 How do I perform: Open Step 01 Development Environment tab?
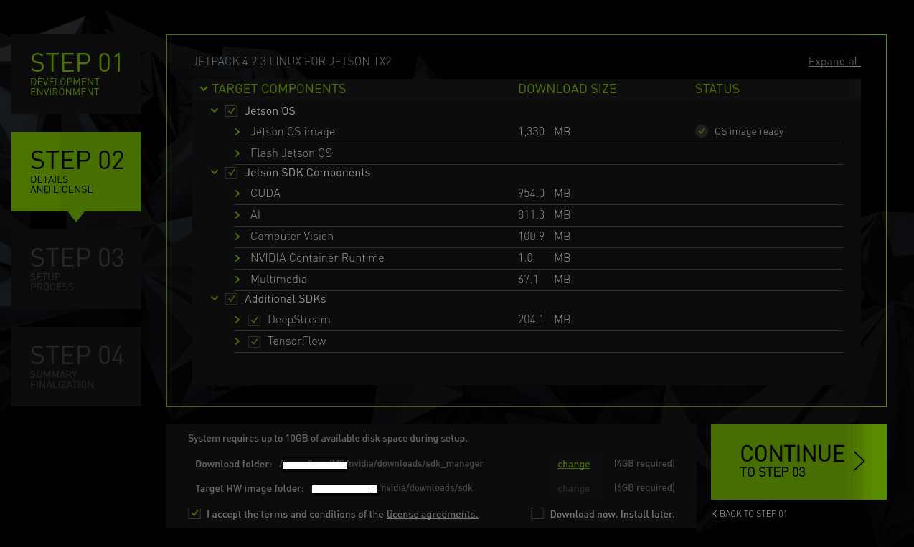(76, 74)
